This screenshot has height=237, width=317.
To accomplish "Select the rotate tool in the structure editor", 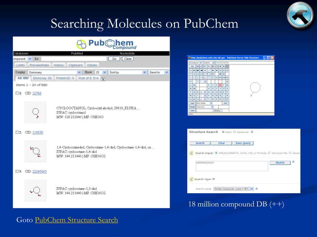I will 217,66.
